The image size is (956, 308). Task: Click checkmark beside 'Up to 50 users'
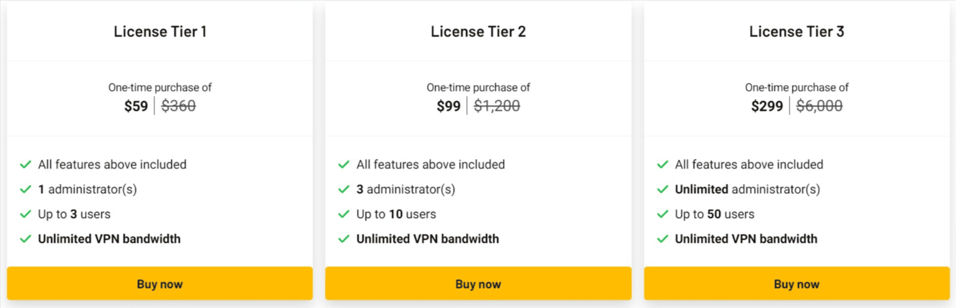tap(662, 214)
